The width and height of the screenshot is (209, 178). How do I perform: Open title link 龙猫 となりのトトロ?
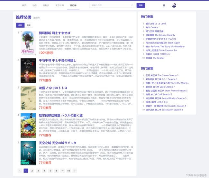[53, 88]
